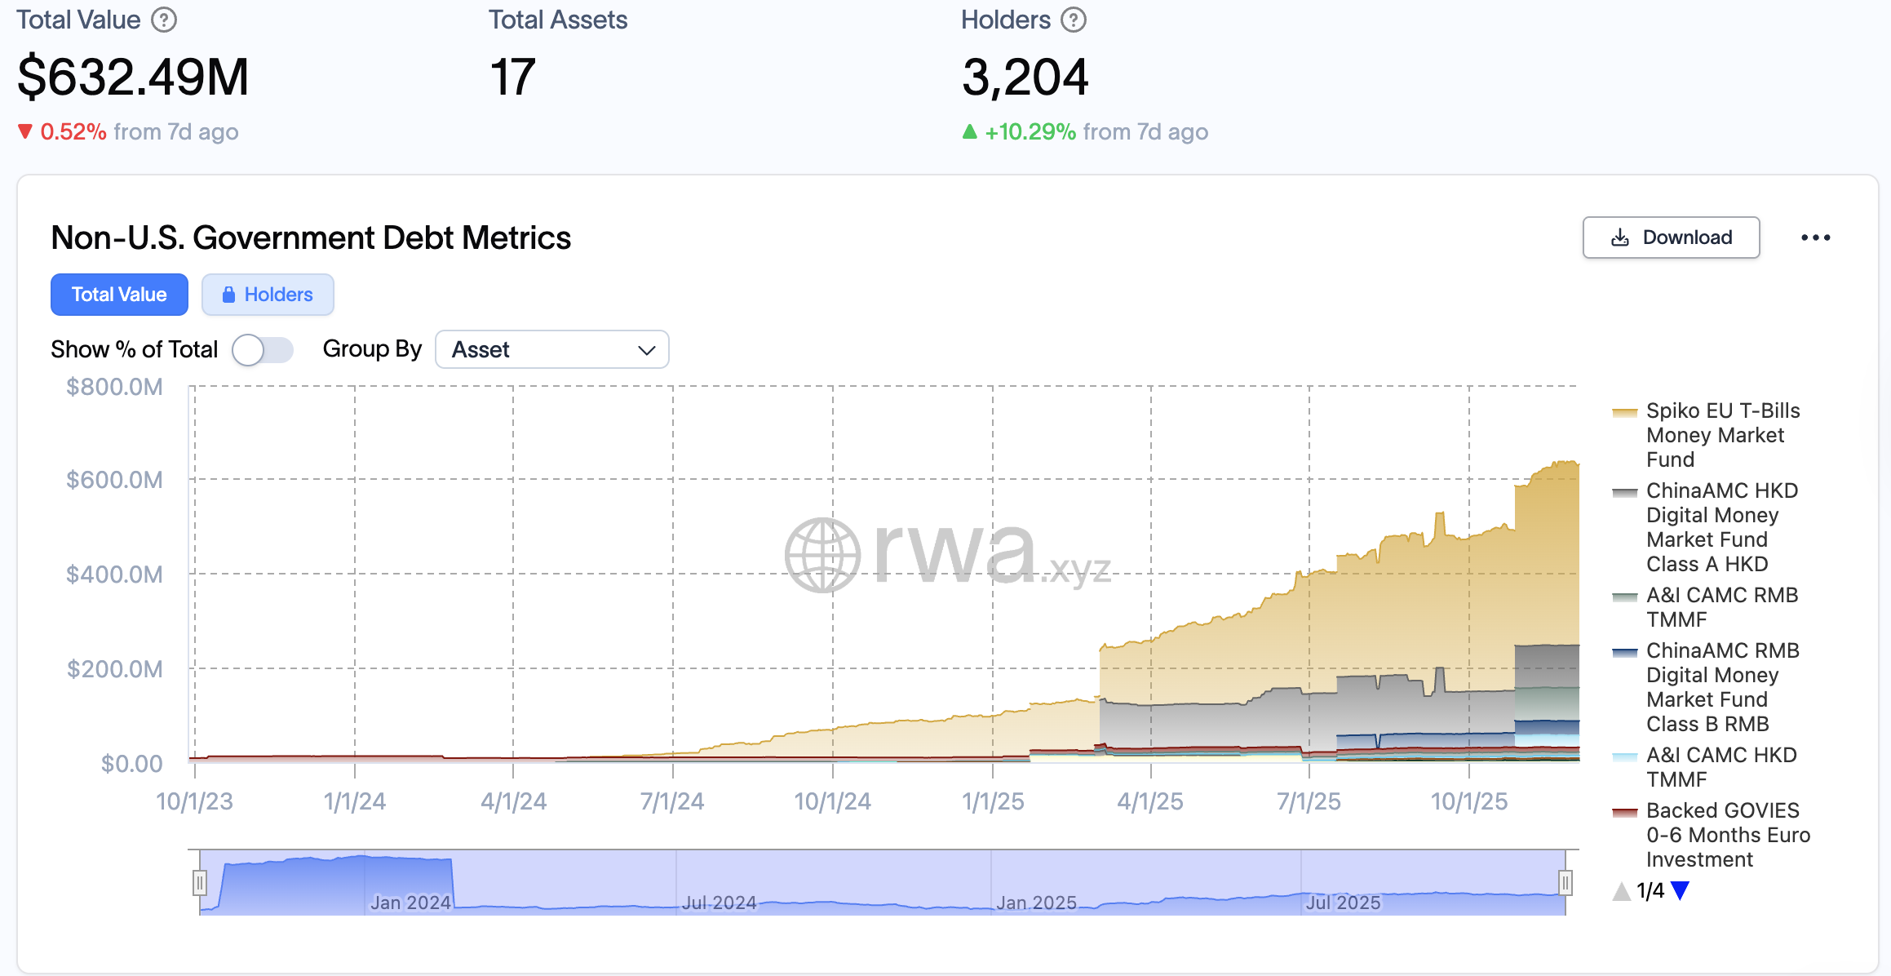Screen dimensions: 1891x976
Task: Click the timeline range slider near Jan 2025
Action: pos(1036,881)
